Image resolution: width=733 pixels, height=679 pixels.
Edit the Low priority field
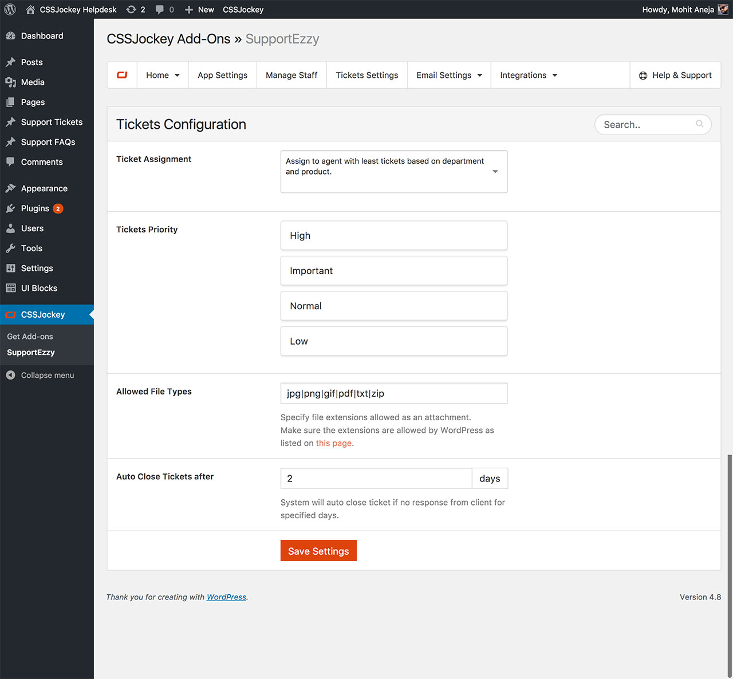(x=394, y=341)
